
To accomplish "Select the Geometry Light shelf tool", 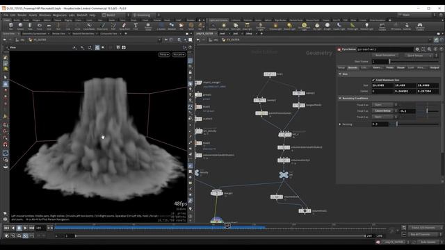I will [260, 26].
